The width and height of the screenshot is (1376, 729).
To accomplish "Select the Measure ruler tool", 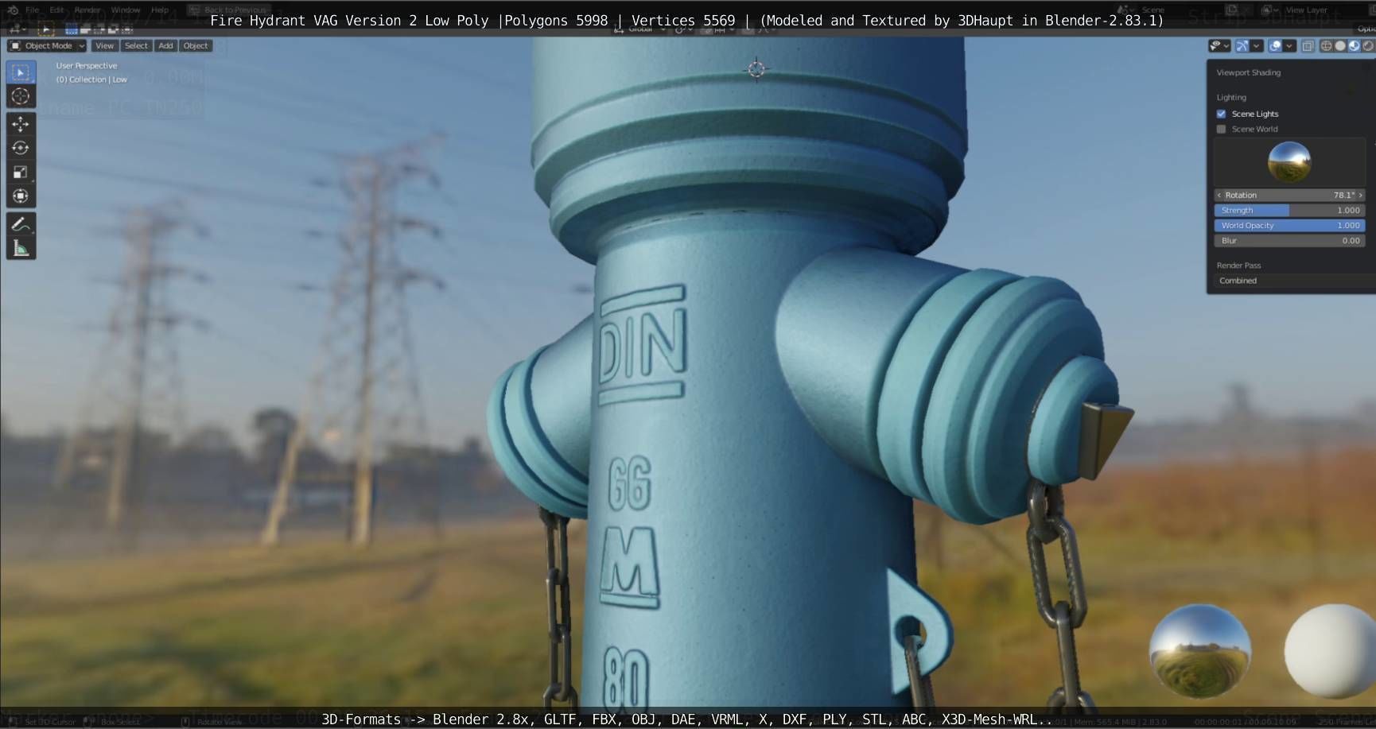I will [x=21, y=249].
